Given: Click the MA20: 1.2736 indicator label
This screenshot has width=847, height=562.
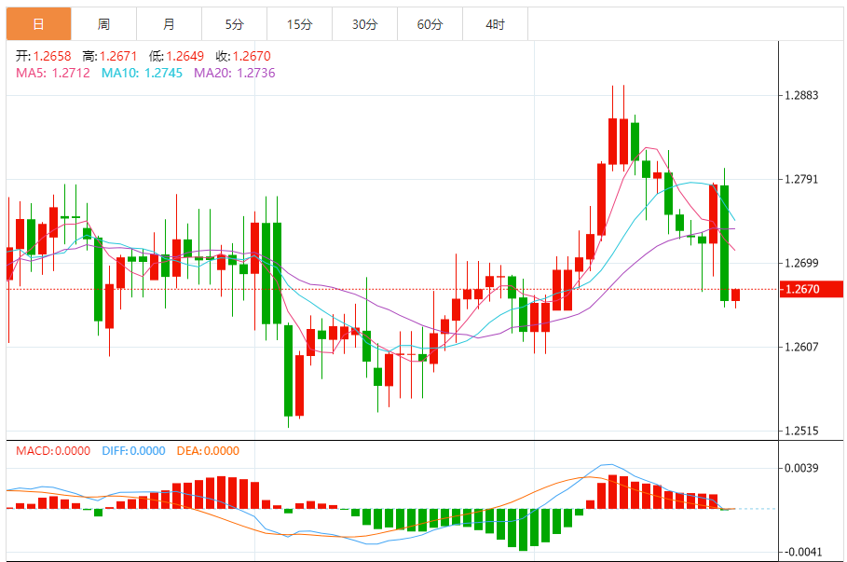Looking at the screenshot, I should point(235,73).
